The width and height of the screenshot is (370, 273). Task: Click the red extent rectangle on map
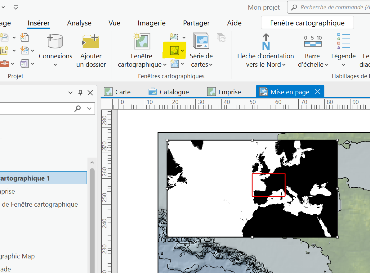[x=269, y=174]
